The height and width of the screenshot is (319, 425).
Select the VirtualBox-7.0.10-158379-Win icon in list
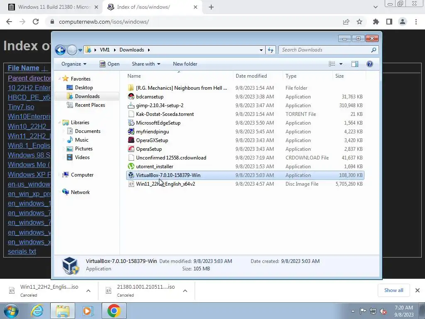(131, 175)
